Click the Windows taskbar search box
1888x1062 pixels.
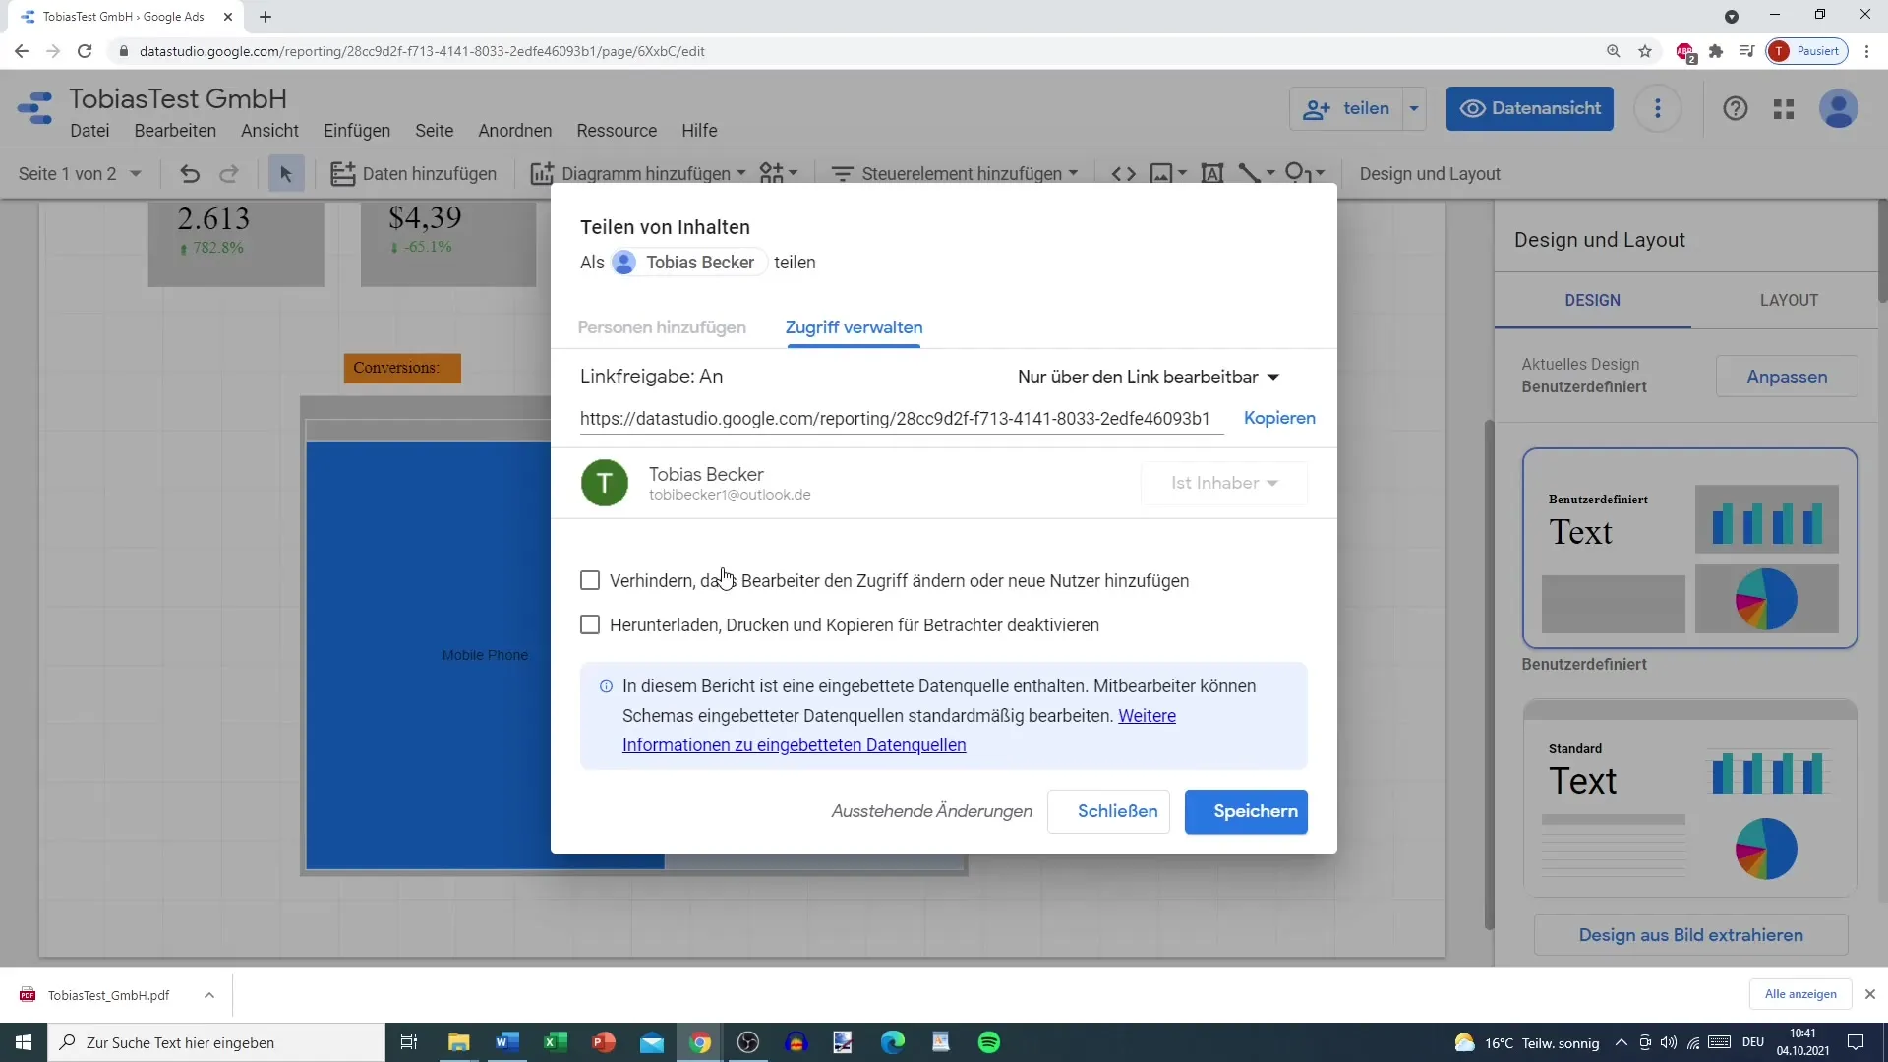tap(216, 1042)
